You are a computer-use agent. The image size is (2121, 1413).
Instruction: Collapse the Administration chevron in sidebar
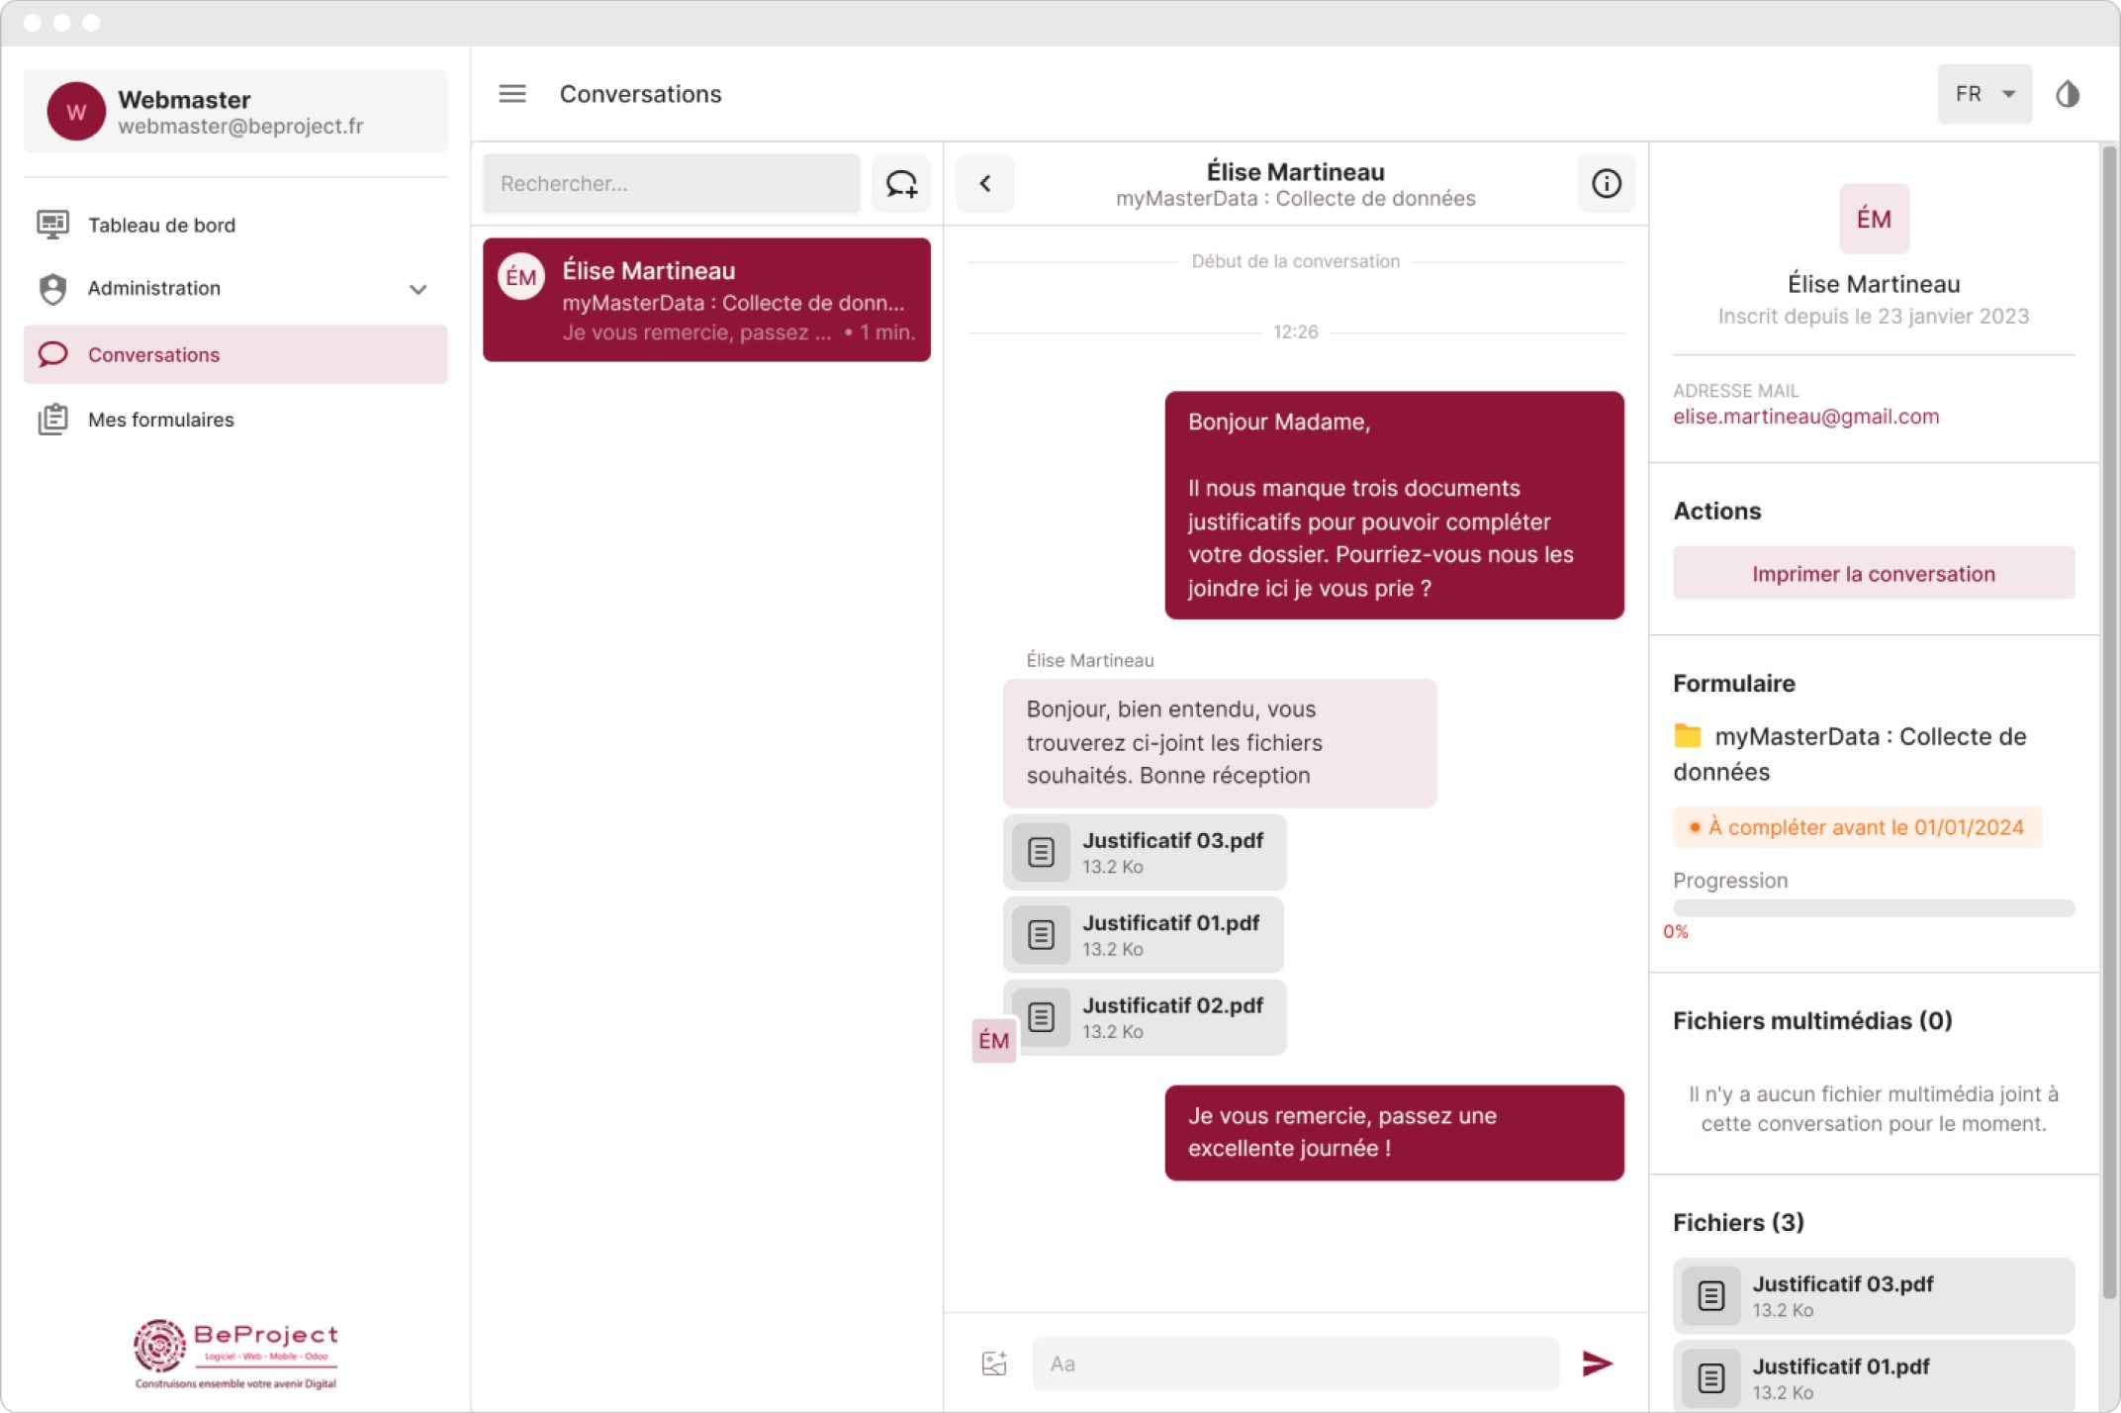point(418,289)
